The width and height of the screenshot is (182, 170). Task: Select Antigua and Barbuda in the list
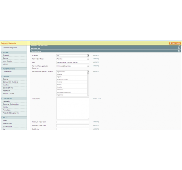pyautogui.click(x=72, y=92)
